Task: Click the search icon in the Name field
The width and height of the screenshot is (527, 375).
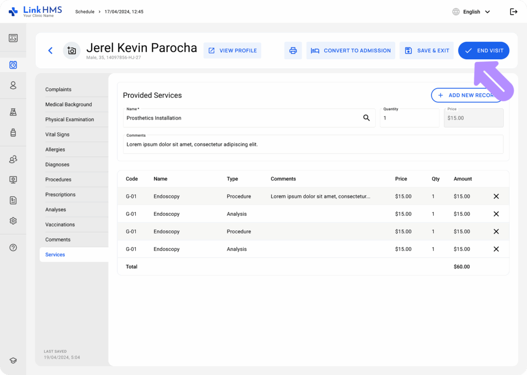Action: (366, 118)
